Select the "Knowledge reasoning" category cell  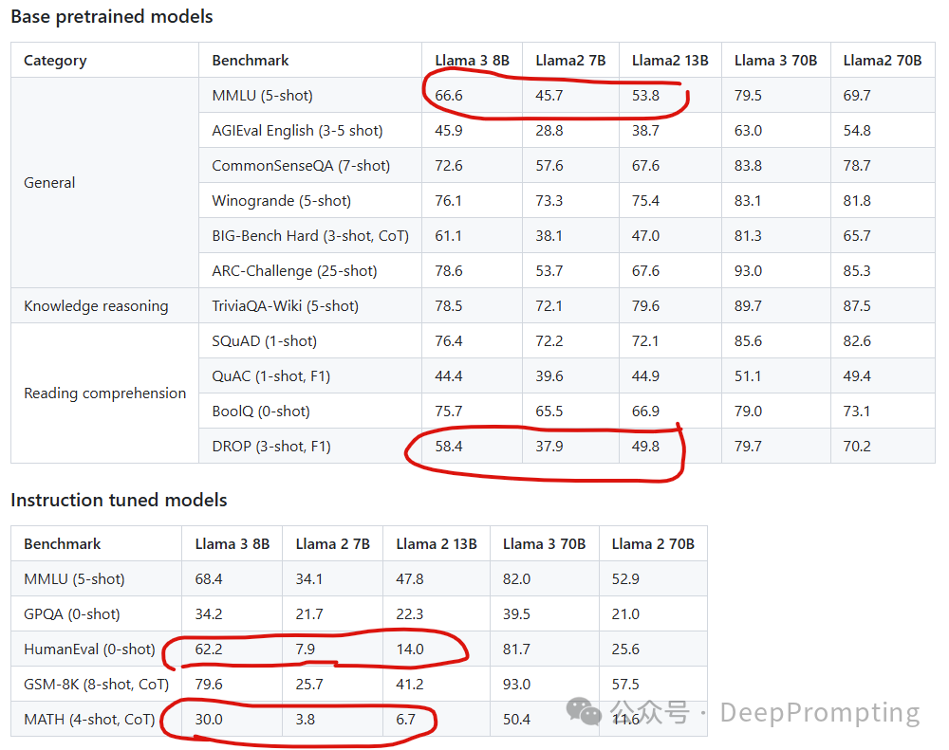click(x=96, y=306)
